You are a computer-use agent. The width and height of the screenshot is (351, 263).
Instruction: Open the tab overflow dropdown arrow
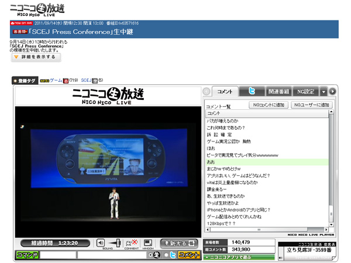coord(324,92)
